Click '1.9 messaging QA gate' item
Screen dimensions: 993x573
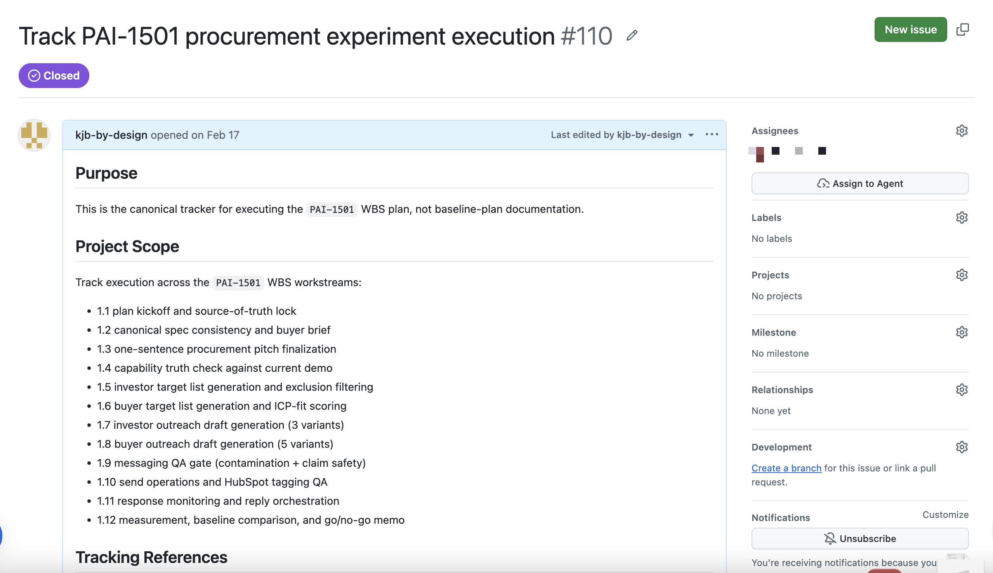[231, 463]
